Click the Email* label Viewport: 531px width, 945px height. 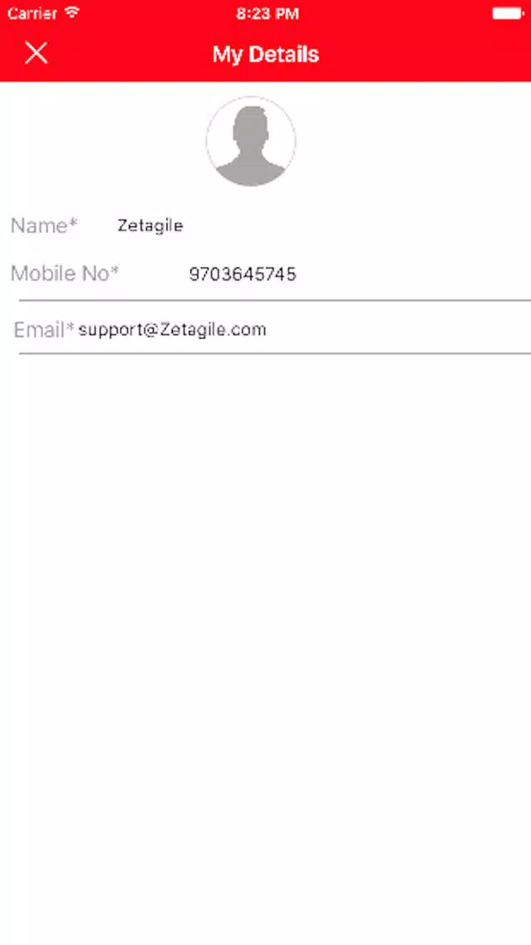[x=45, y=329]
